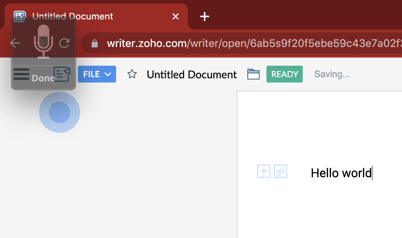The height and width of the screenshot is (238, 402).
Task: Open a new browser tab
Action: (x=205, y=16)
